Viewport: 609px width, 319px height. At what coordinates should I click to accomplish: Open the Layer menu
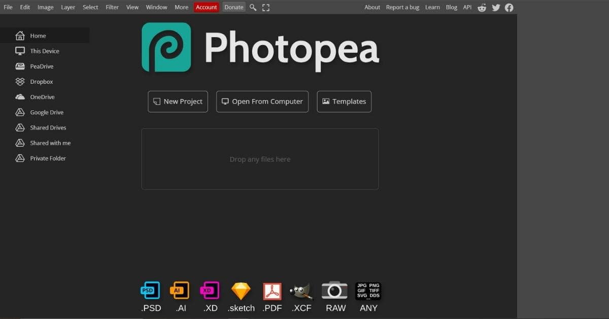point(68,7)
